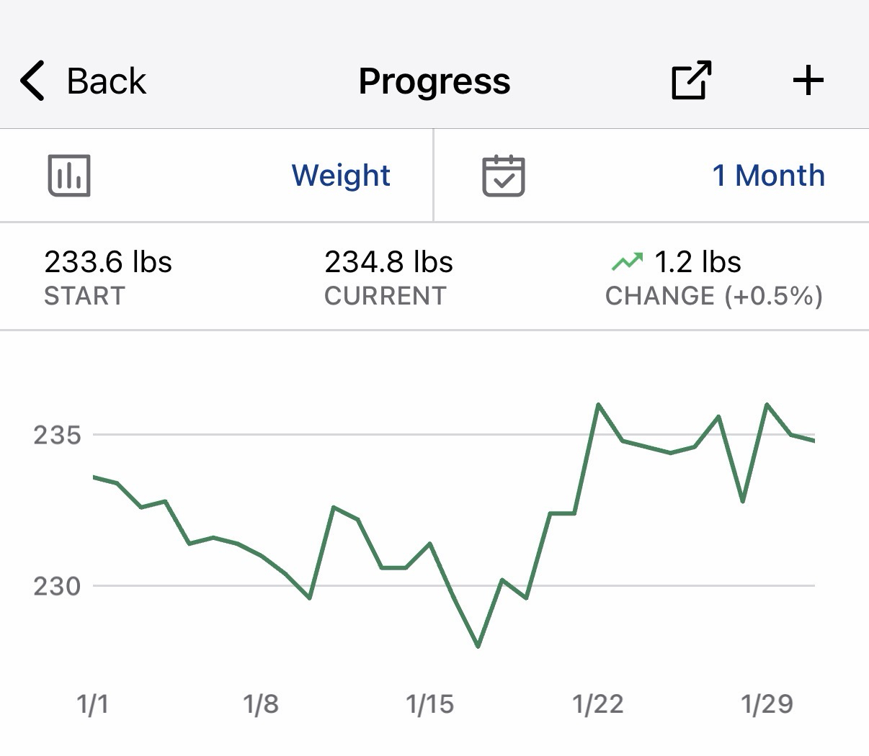Tap the calendar checkmark icon
Image resolution: width=869 pixels, height=756 pixels.
(x=503, y=175)
